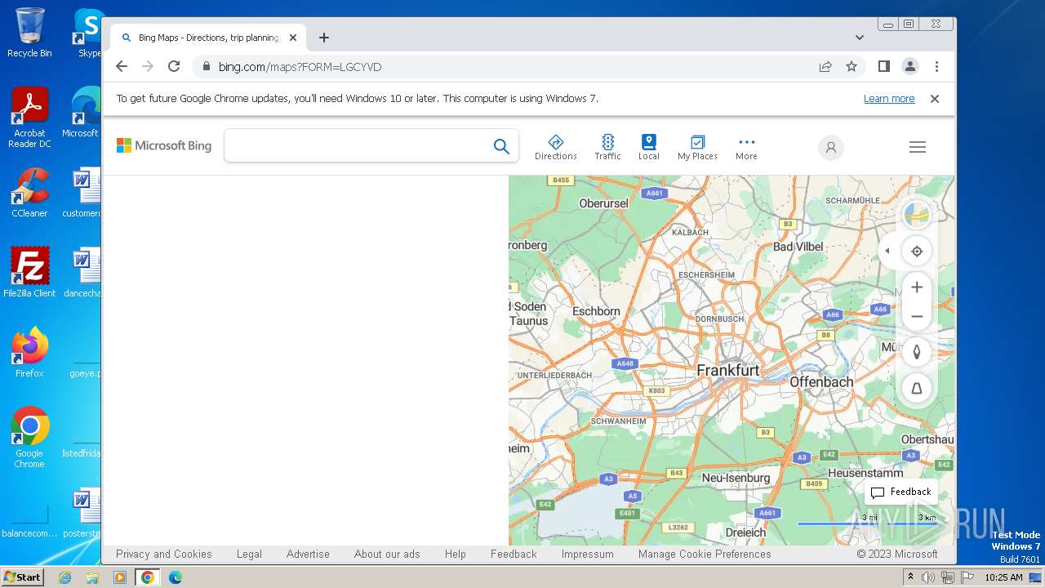The height and width of the screenshot is (588, 1045).
Task: Open Privacy and Cookies footer link
Action: point(164,554)
